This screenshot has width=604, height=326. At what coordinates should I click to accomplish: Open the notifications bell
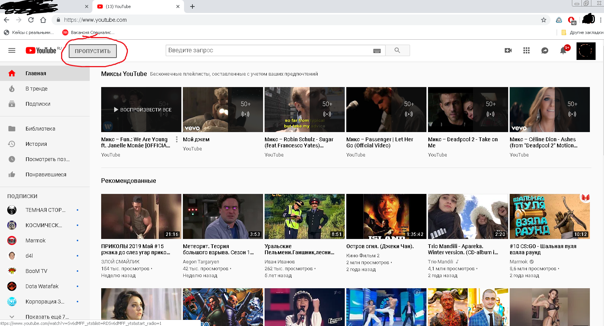(x=563, y=51)
